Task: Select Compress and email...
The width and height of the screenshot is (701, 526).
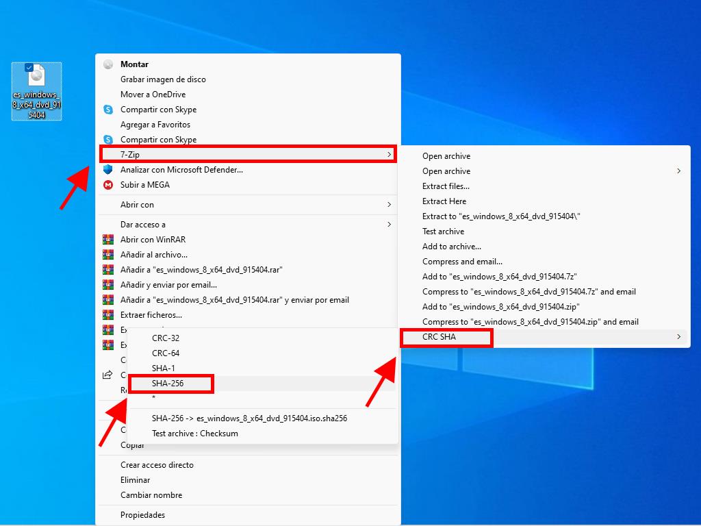Action: (x=462, y=262)
